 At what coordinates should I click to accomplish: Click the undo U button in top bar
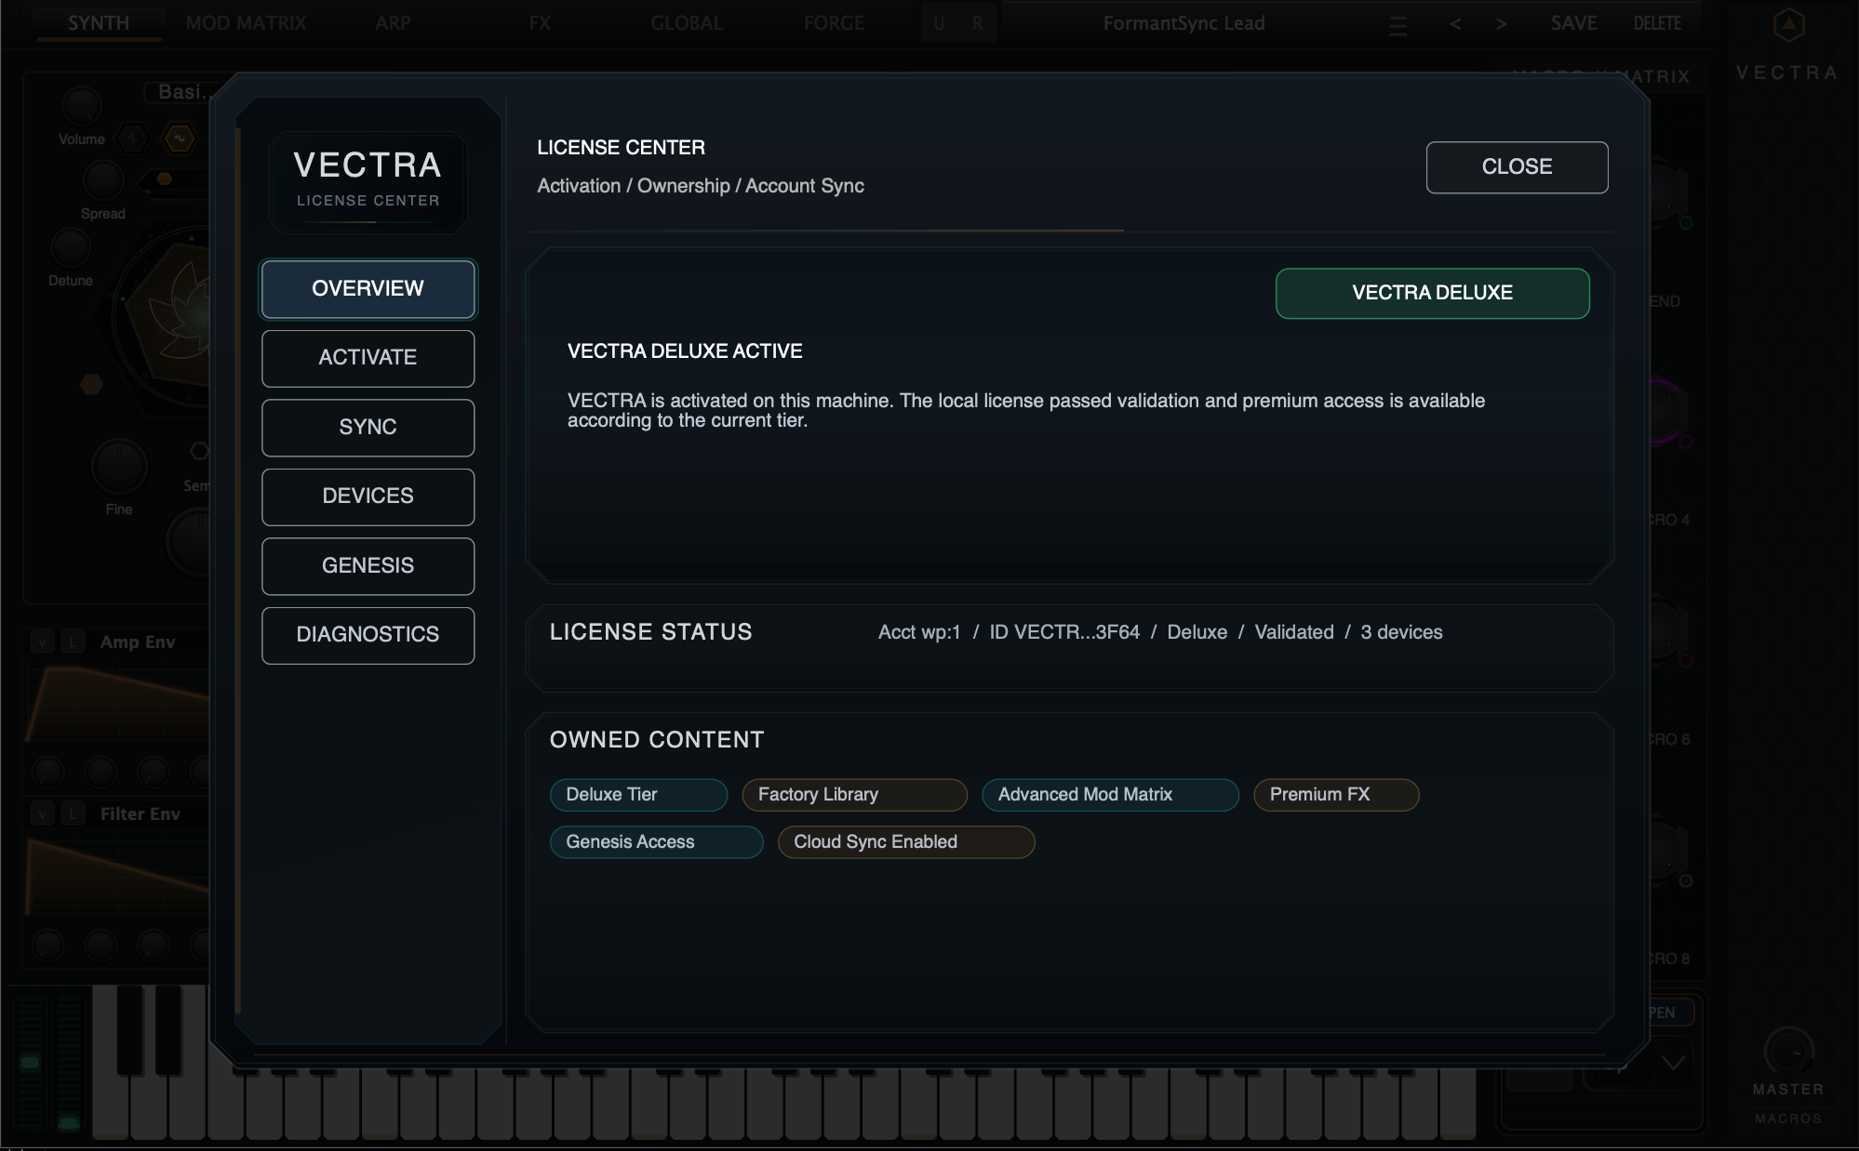(940, 23)
